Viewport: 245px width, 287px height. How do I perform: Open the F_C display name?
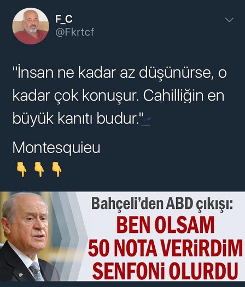[64, 19]
